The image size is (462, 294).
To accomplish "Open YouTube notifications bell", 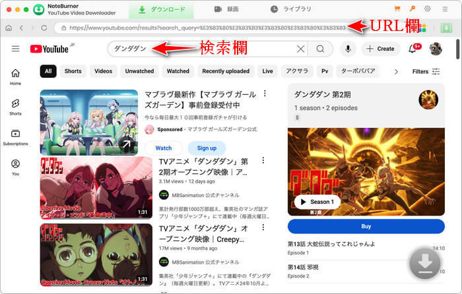I will click(413, 49).
